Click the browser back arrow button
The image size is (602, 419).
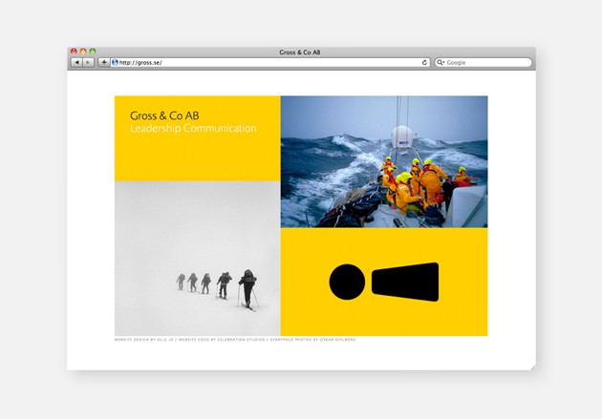[x=76, y=62]
